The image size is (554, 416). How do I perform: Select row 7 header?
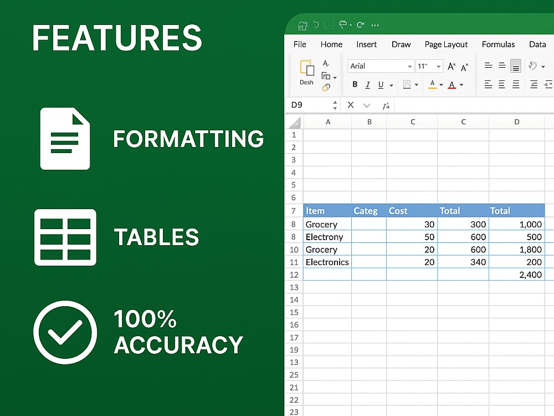[x=294, y=211]
